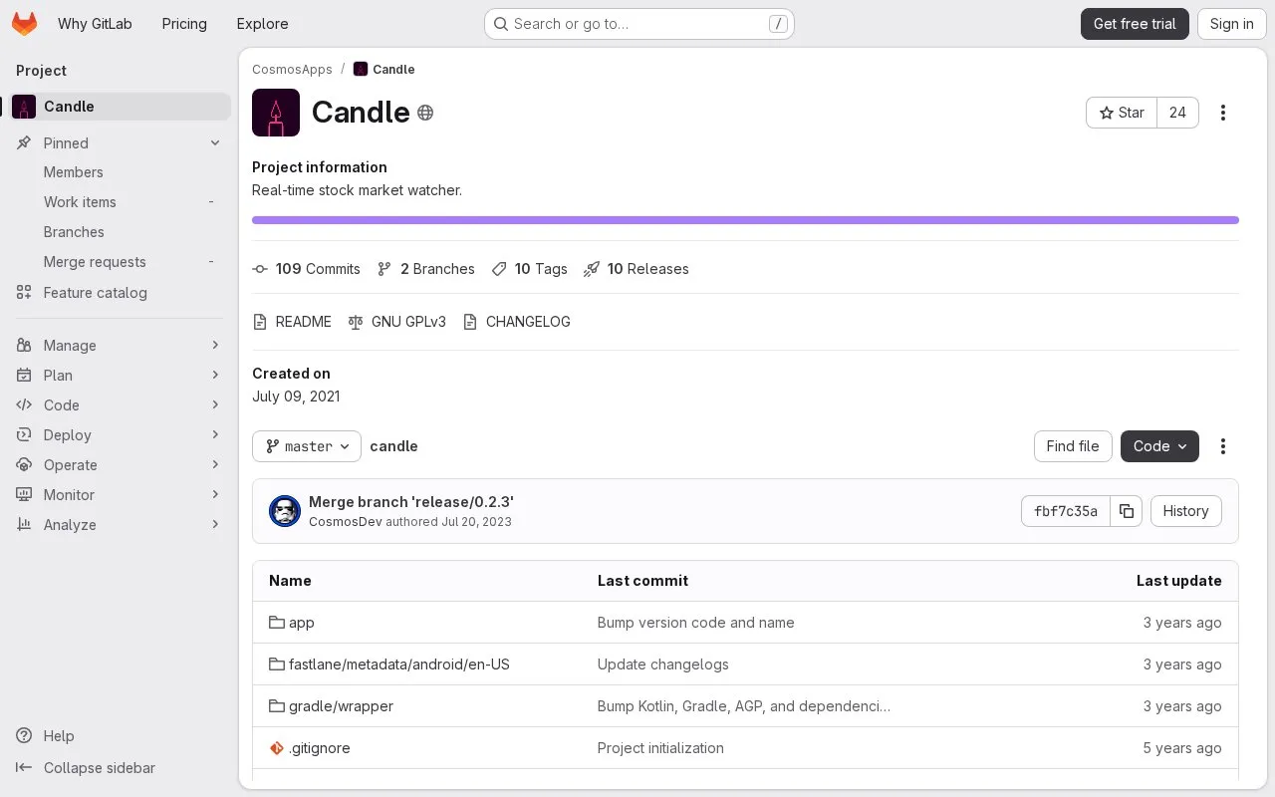The width and height of the screenshot is (1275, 797).
Task: Expand the Manage sidebar menu
Action: 120,346
